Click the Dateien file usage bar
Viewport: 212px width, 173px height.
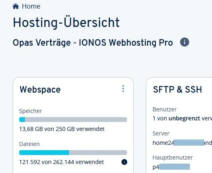click(73, 153)
